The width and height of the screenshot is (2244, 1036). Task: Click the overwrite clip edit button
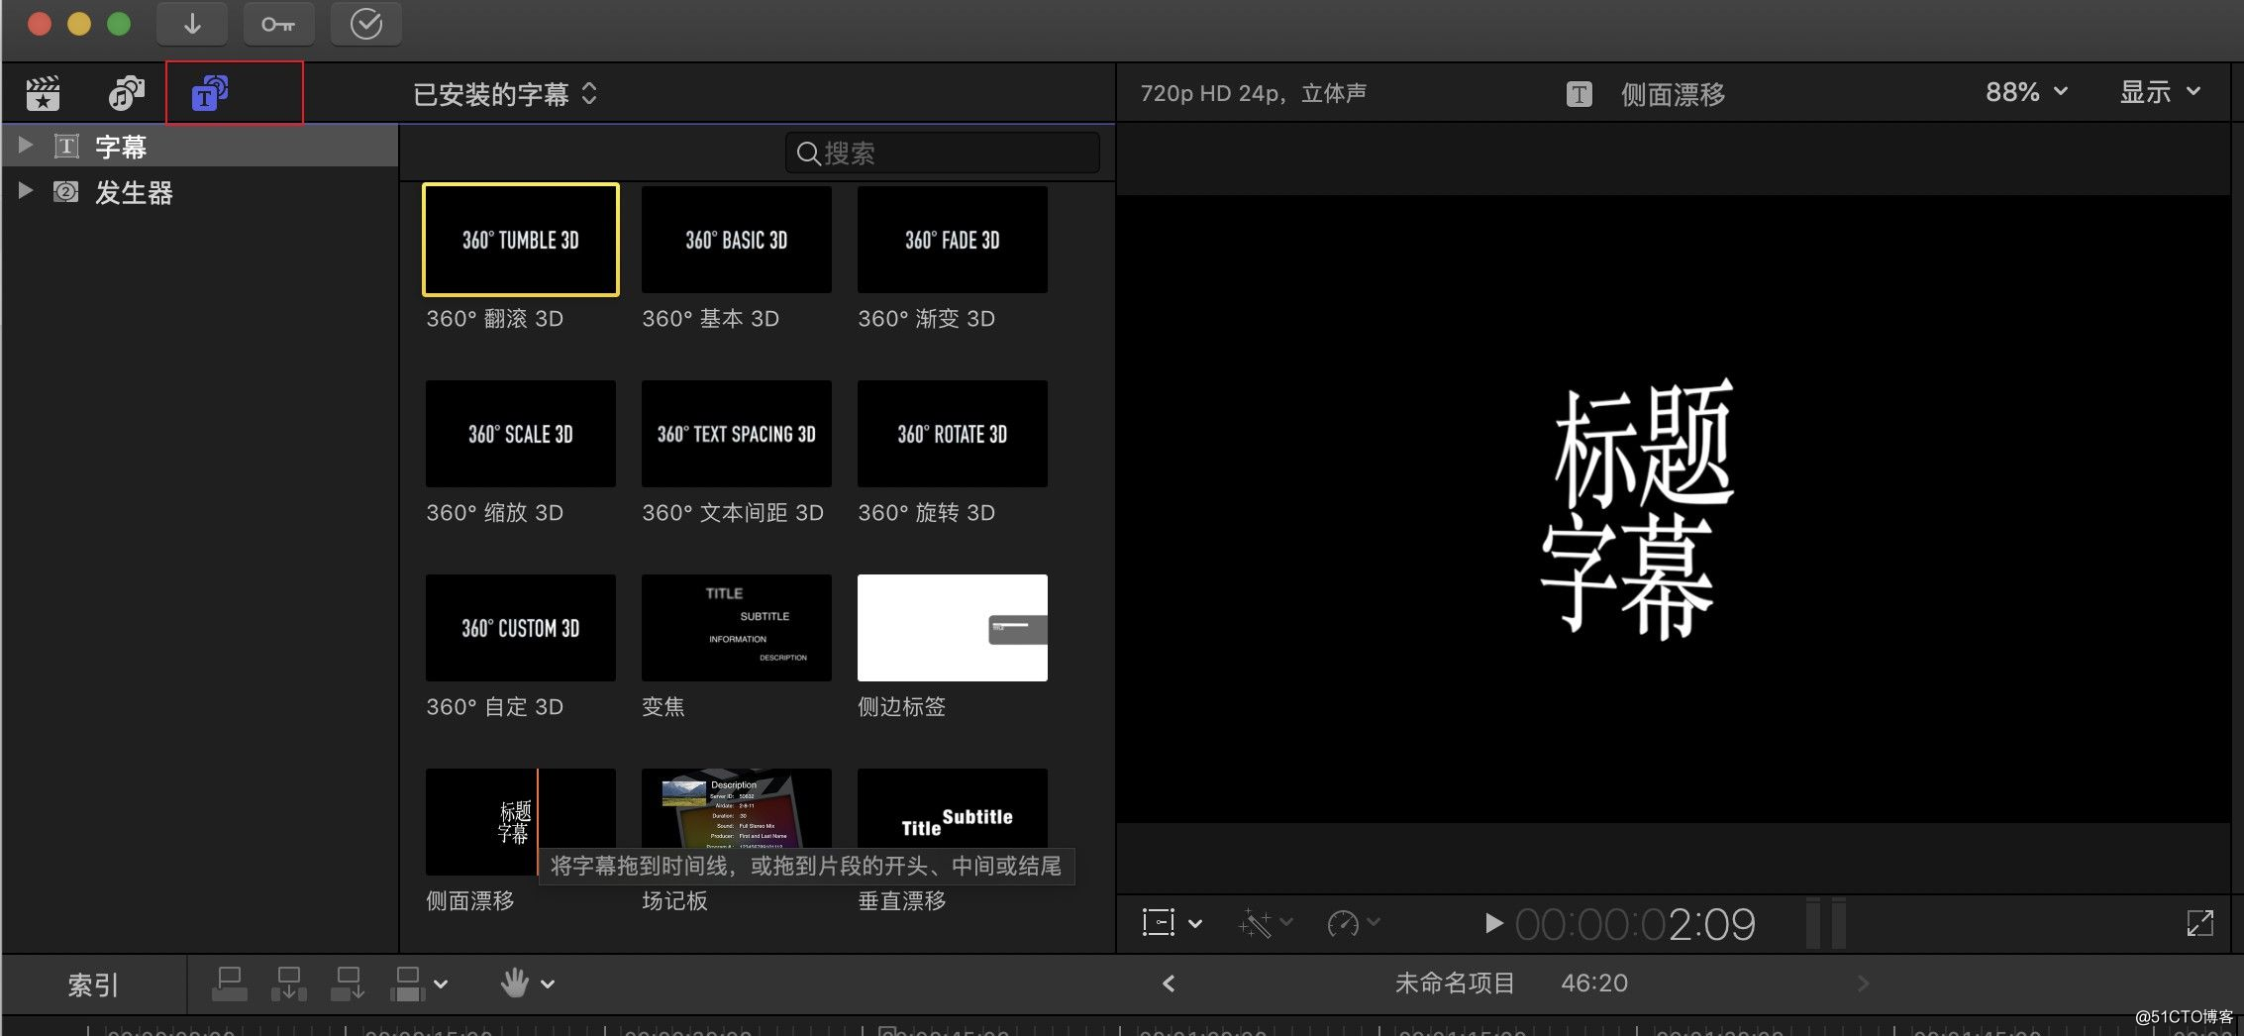pyautogui.click(x=407, y=984)
